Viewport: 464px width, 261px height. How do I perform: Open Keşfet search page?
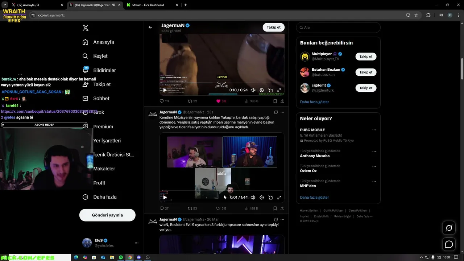95,56
